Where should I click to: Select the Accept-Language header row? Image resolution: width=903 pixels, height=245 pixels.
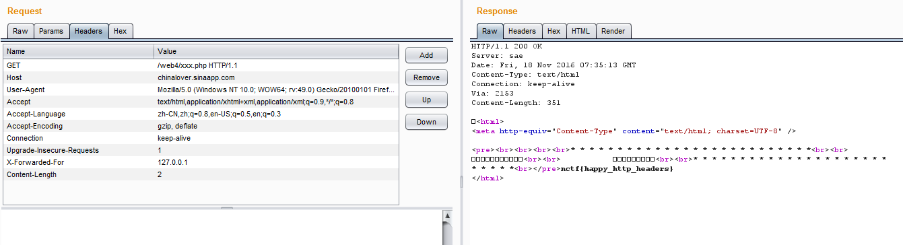(x=201, y=114)
